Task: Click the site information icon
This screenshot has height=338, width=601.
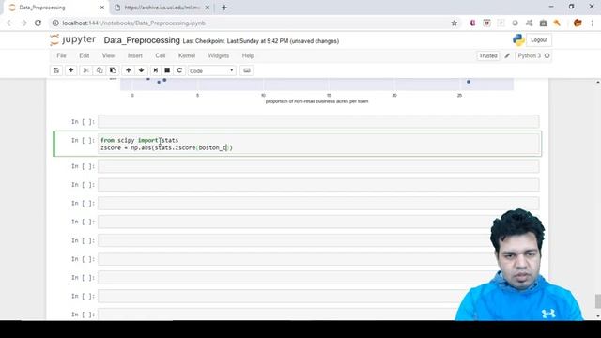Action: (55, 23)
